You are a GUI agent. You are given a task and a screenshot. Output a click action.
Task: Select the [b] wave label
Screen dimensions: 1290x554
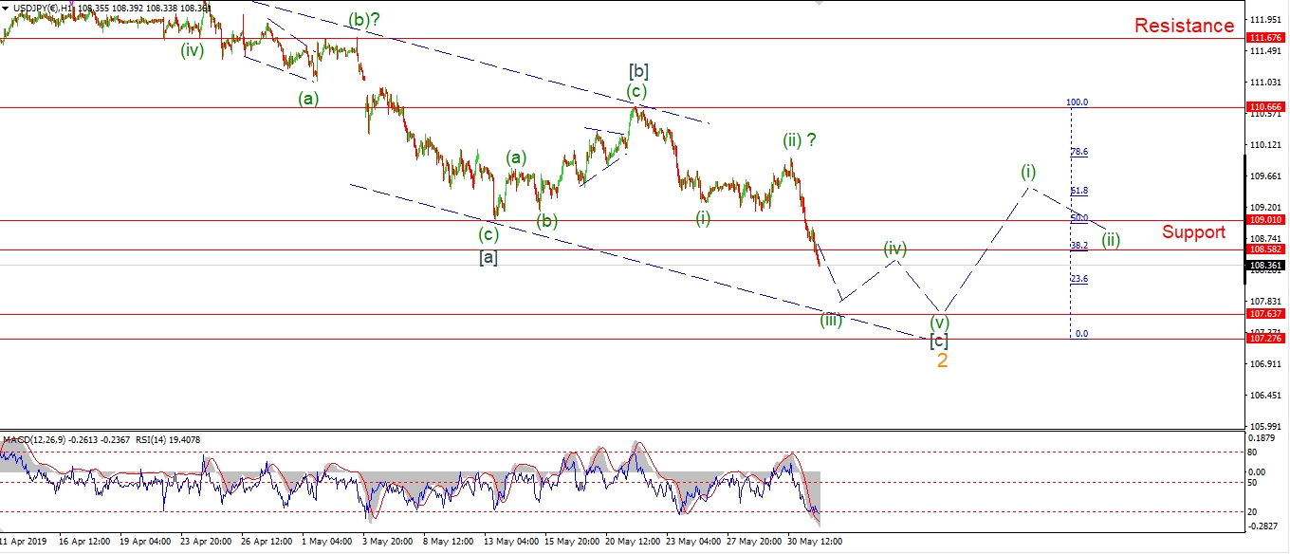(638, 71)
